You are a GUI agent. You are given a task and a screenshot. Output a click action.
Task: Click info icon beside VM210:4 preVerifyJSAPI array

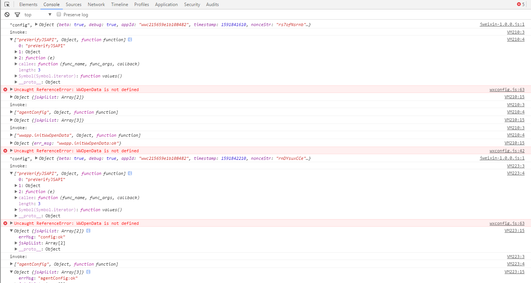coord(130,40)
